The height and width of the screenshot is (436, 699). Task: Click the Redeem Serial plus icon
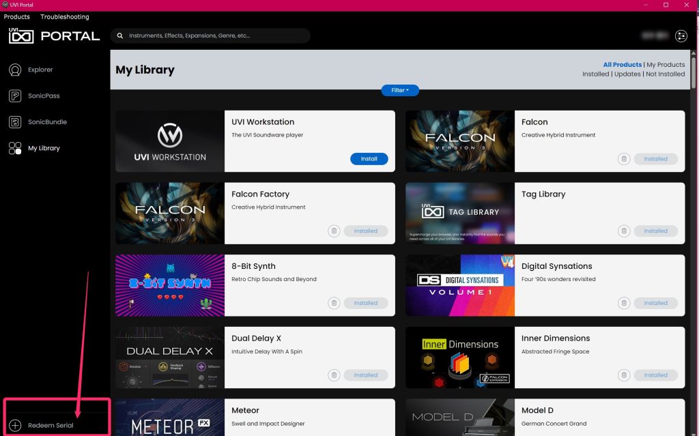coord(15,425)
